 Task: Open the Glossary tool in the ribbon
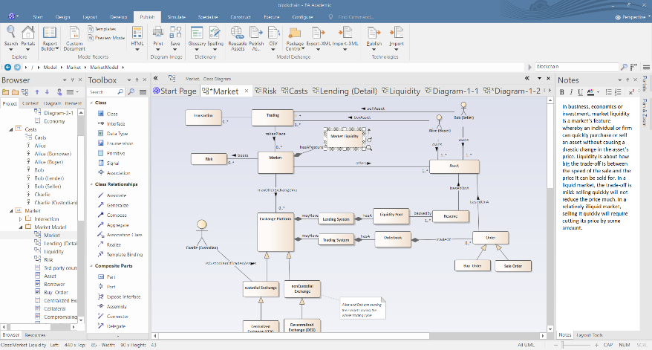pyautogui.click(x=196, y=35)
